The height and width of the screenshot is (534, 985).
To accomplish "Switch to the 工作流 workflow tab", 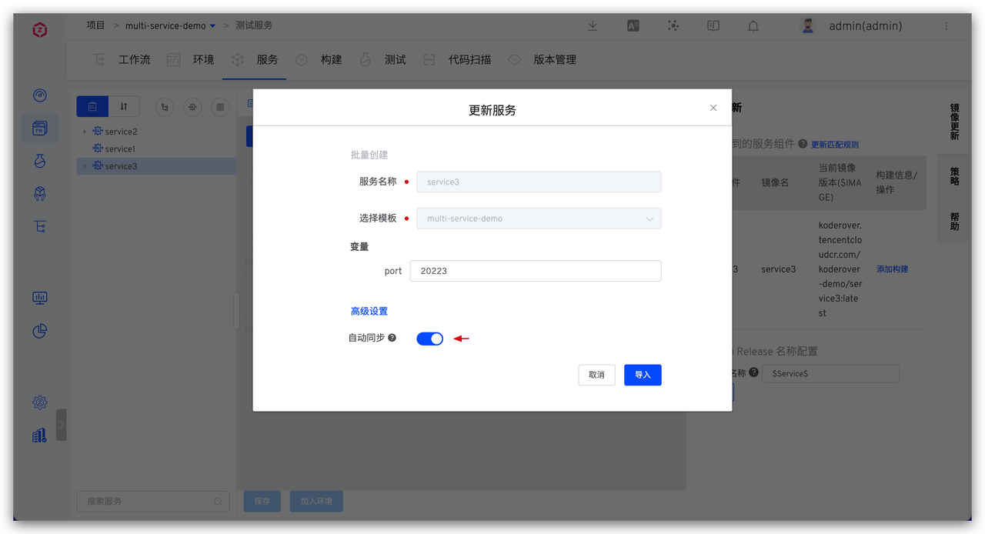I will pyautogui.click(x=122, y=60).
